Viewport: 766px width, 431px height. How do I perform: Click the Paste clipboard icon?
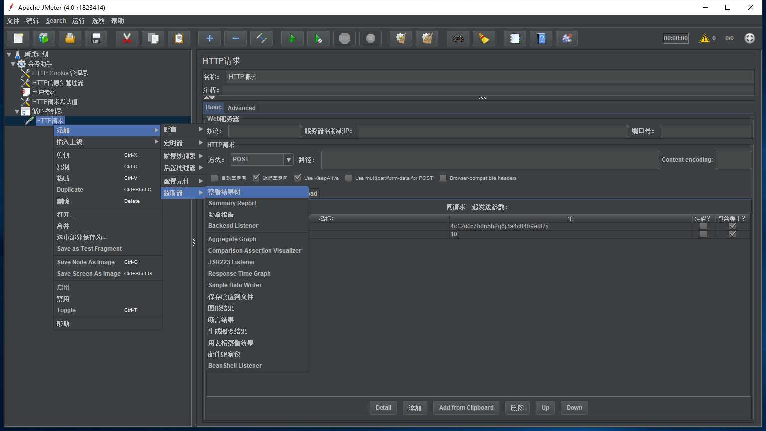click(x=179, y=38)
